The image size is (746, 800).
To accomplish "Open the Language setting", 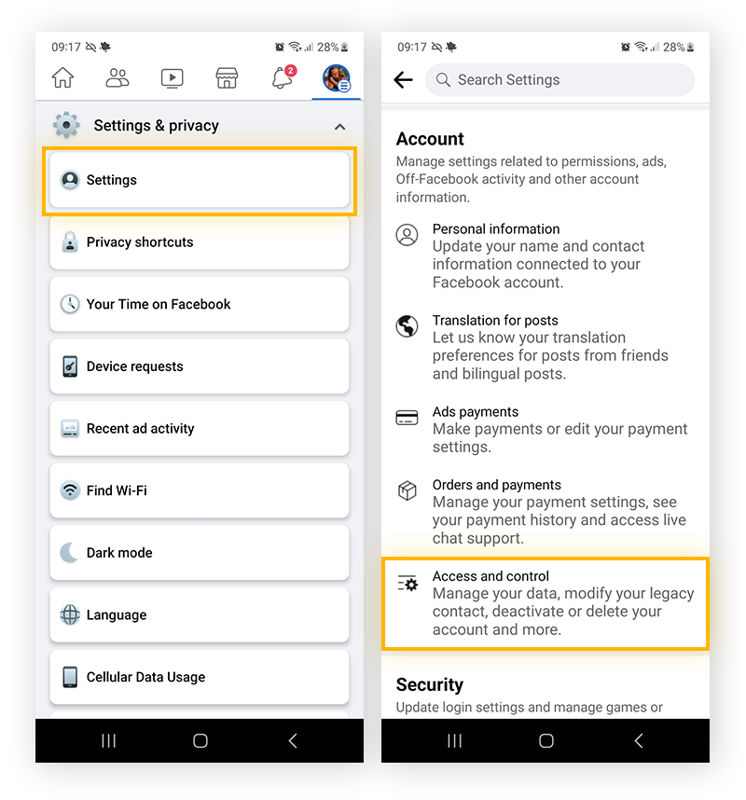I will pos(200,614).
